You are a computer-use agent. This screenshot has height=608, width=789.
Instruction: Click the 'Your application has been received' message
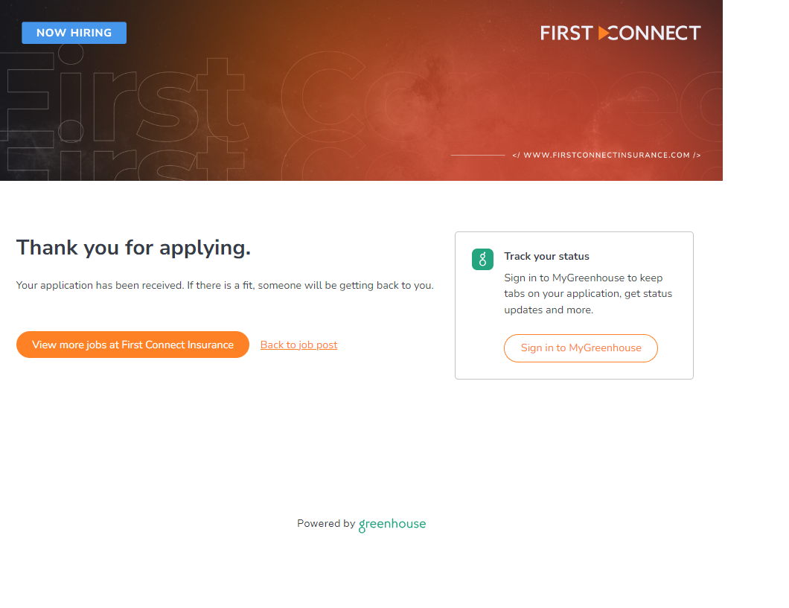pos(224,285)
